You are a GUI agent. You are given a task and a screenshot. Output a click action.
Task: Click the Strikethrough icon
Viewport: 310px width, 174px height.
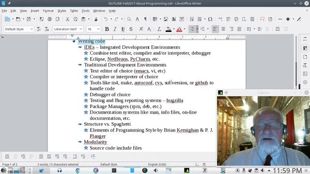[x=131, y=29]
